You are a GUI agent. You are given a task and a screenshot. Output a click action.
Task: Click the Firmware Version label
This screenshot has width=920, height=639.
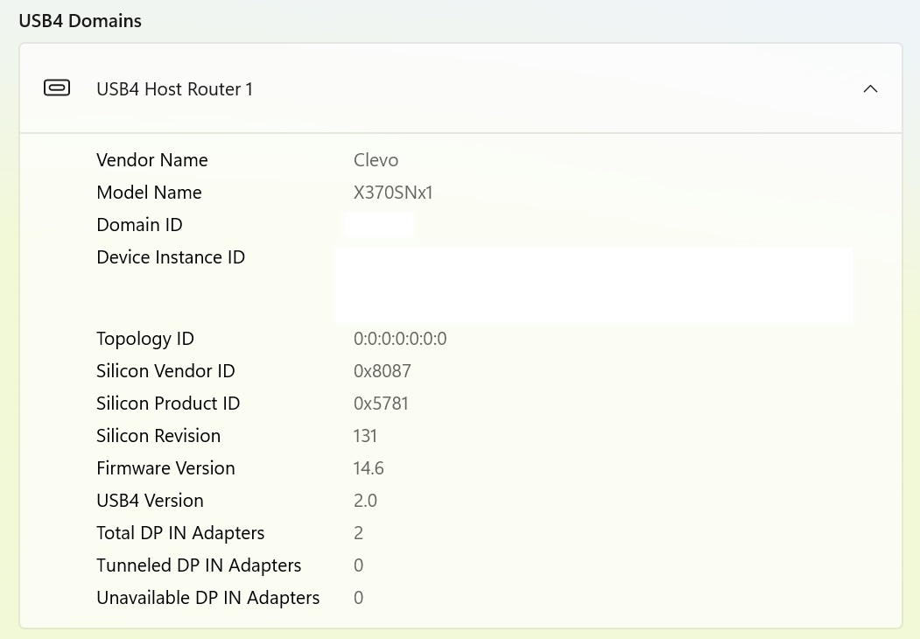pyautogui.click(x=165, y=467)
